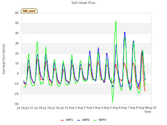Toggle SHF2 series in legend

tap(83, 120)
